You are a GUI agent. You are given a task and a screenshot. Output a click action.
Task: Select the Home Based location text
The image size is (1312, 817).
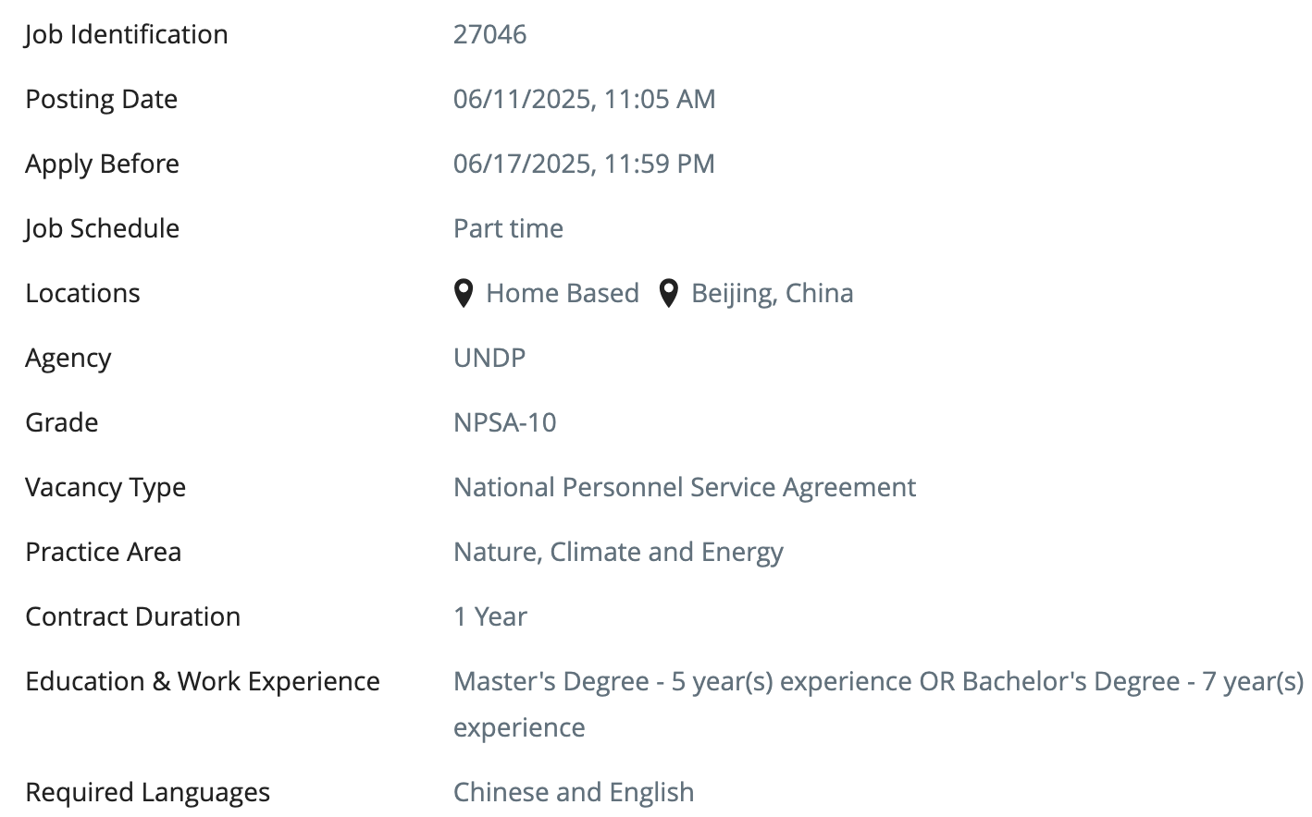pos(563,293)
